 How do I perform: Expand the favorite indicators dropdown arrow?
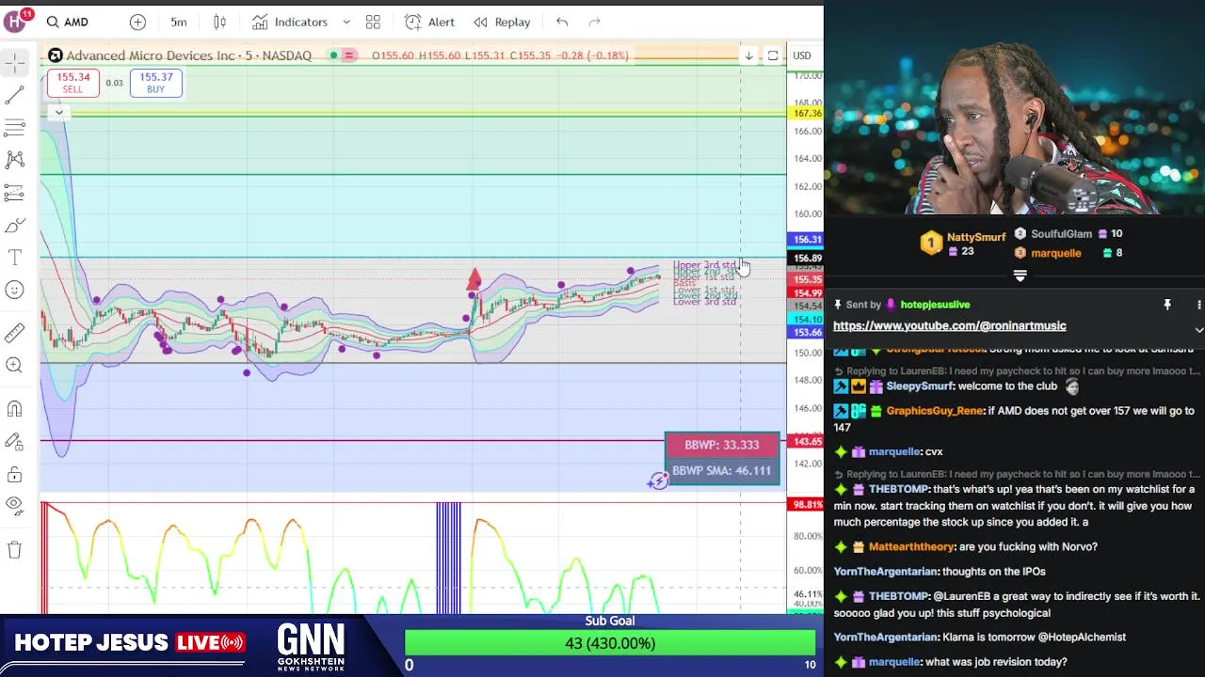pyautogui.click(x=345, y=22)
